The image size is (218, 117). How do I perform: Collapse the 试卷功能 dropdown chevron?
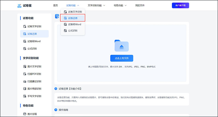click(x=78, y=5)
